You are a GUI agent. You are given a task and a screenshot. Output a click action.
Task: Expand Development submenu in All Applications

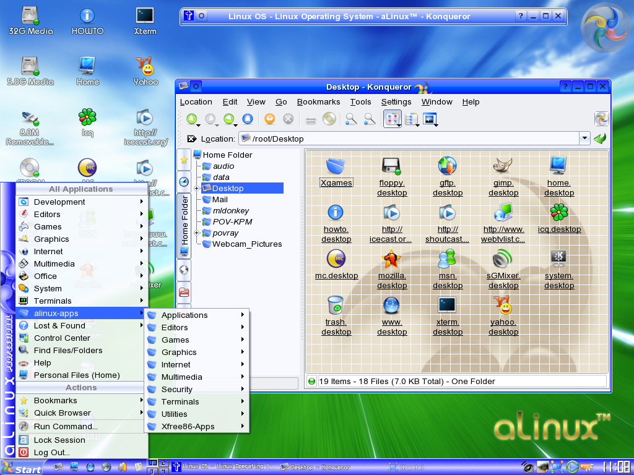click(x=82, y=202)
